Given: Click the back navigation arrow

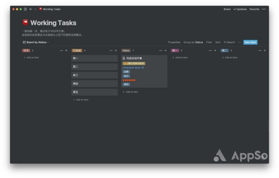Looking at the screenshot, I should point(31,9).
